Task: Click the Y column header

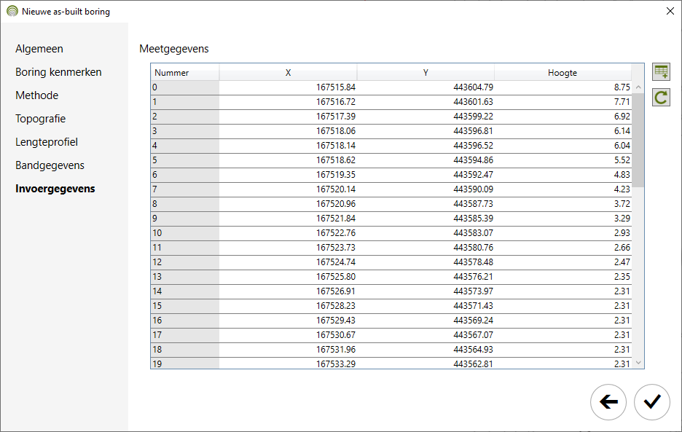Action: [x=426, y=73]
